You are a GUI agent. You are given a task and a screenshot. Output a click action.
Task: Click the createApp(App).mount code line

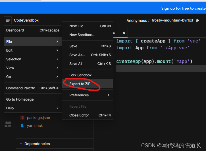click(154, 61)
